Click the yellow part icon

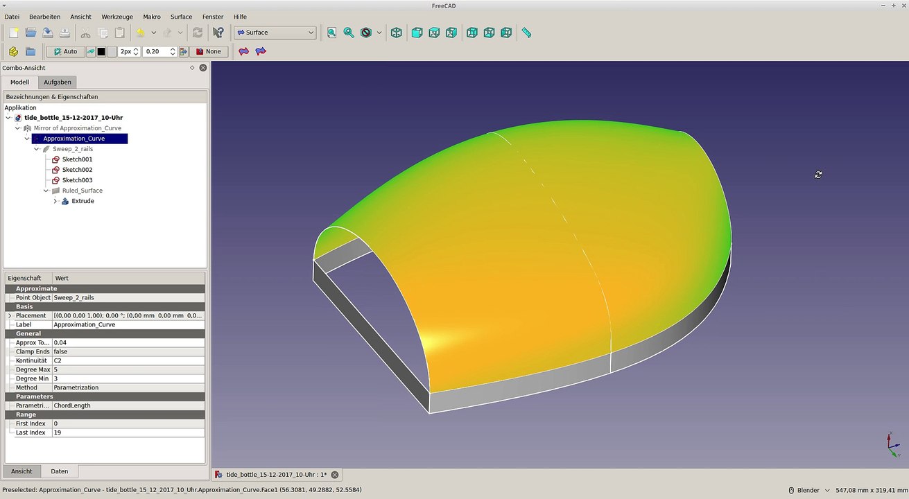click(x=13, y=51)
